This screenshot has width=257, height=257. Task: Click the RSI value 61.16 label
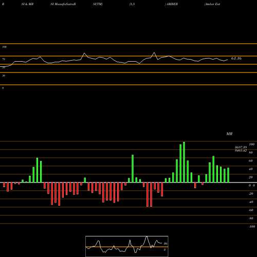coord(236,59)
